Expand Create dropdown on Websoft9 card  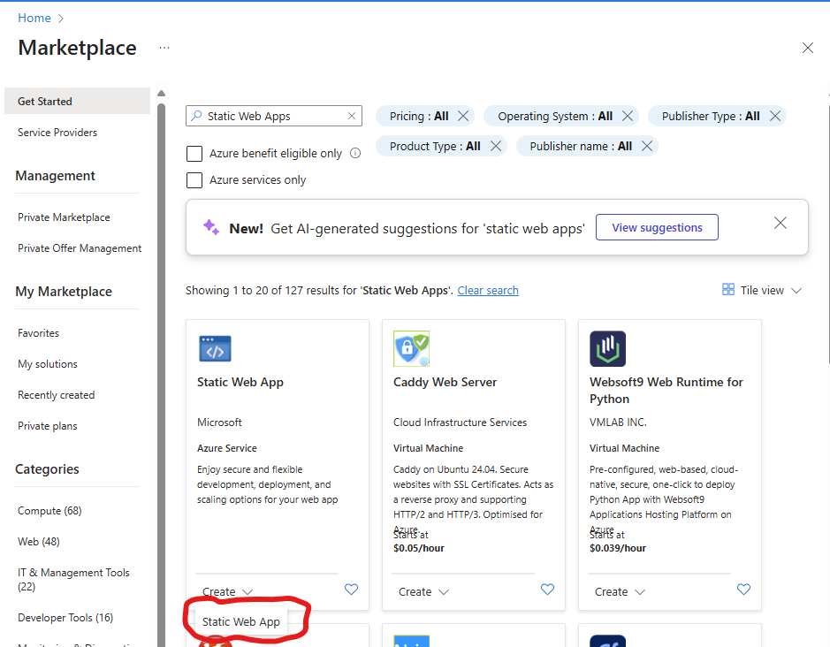620,592
